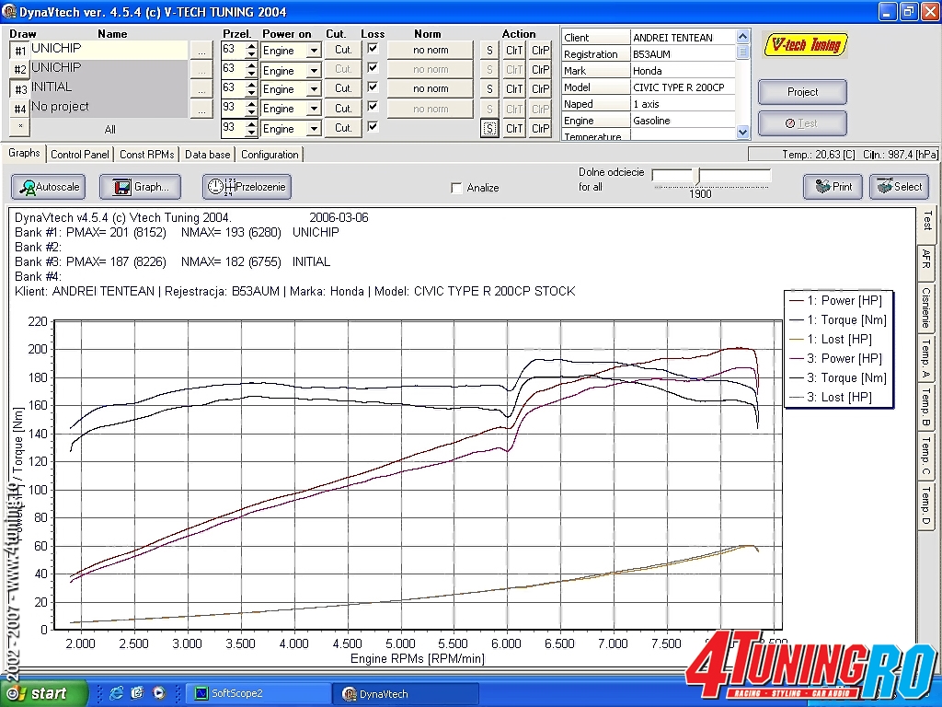Click the #1 UNICHIP name field
The image size is (942, 707).
coord(109,50)
